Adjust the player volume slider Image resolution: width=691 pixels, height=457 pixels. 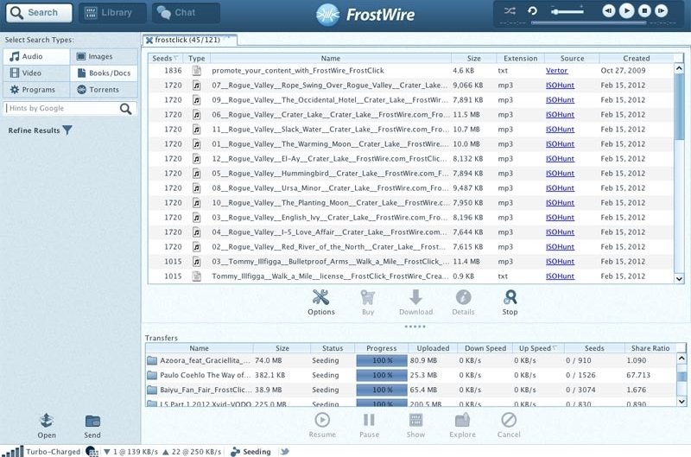[x=567, y=11]
